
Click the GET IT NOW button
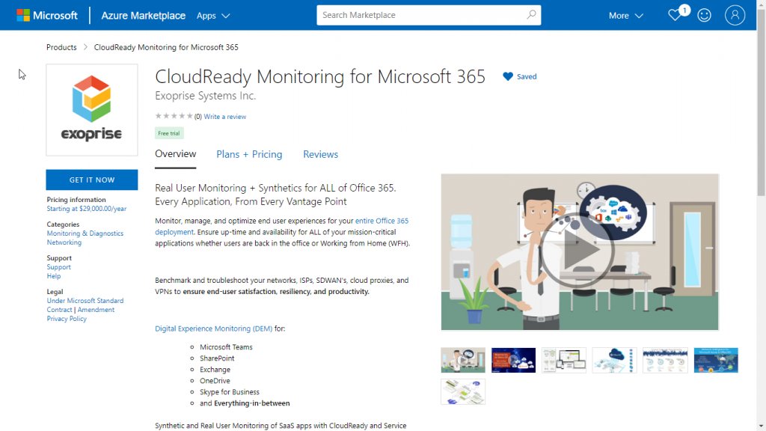coord(92,180)
